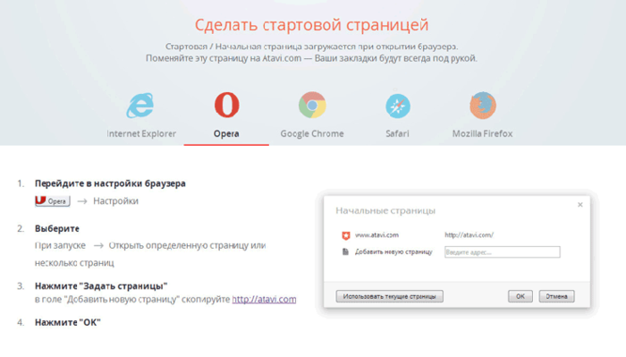Click the red Opera logo icon

(x=227, y=105)
